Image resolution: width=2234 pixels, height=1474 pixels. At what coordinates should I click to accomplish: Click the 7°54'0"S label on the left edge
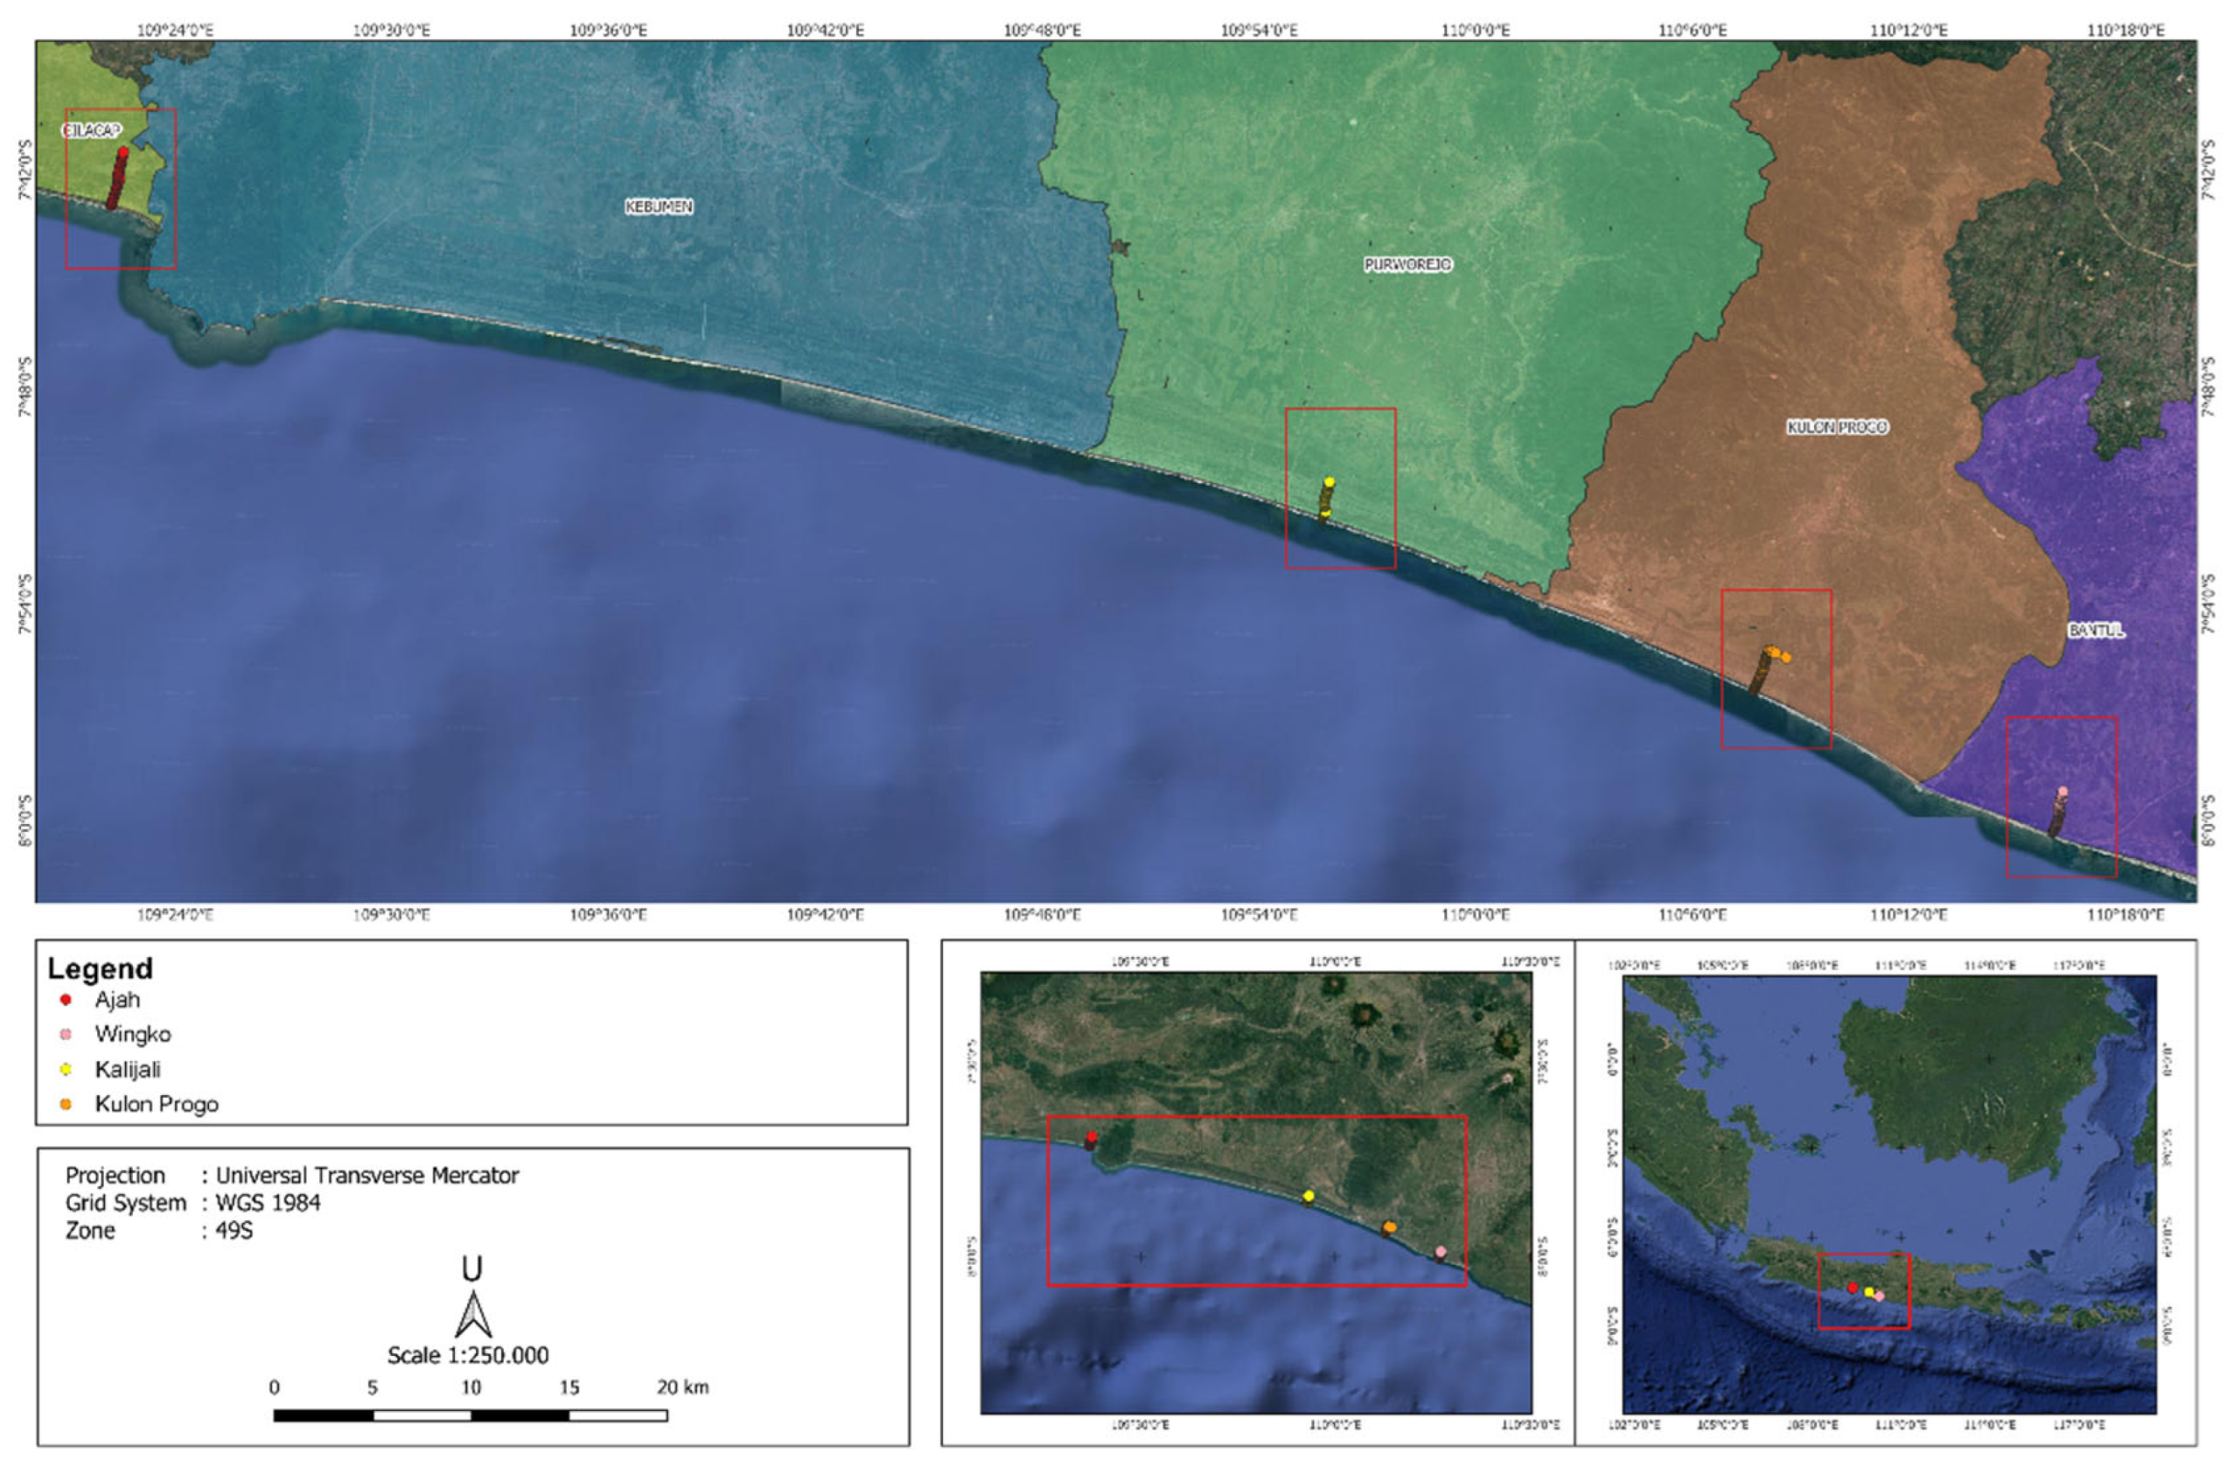pyautogui.click(x=26, y=604)
